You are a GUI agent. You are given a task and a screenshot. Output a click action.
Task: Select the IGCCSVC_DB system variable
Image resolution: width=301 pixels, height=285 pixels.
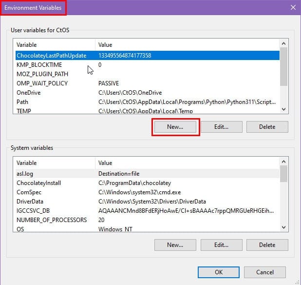click(148, 210)
